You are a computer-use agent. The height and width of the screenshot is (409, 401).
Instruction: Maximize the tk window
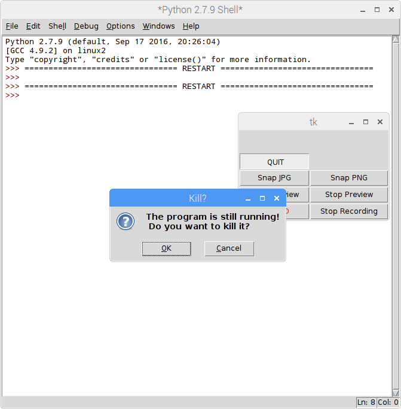pyautogui.click(x=366, y=122)
